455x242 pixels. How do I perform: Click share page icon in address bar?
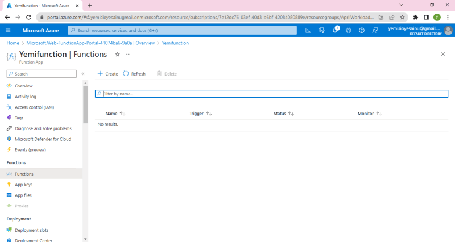[391, 18]
